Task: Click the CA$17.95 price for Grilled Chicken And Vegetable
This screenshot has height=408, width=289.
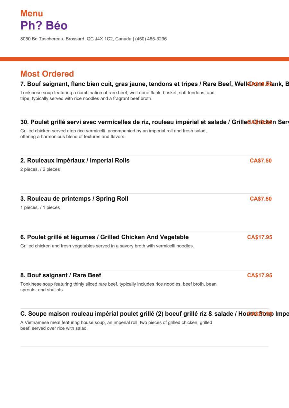Action: 259,237
